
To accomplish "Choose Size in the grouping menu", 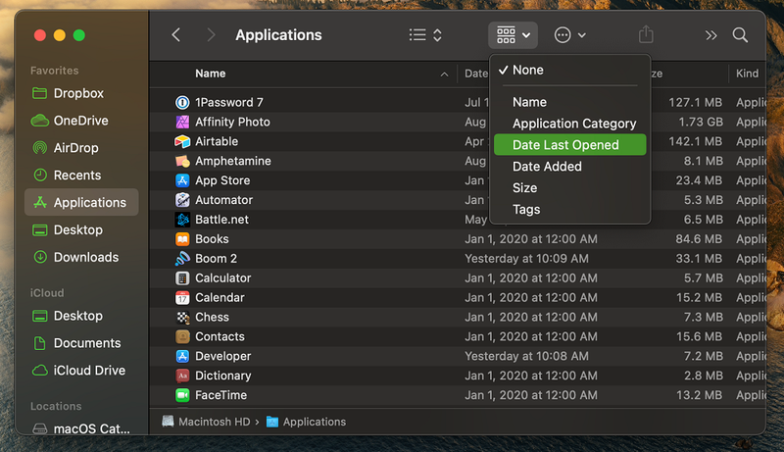I will (x=524, y=188).
